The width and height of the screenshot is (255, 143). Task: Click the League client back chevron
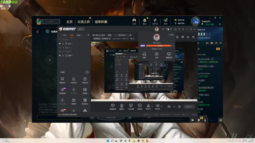(38, 31)
